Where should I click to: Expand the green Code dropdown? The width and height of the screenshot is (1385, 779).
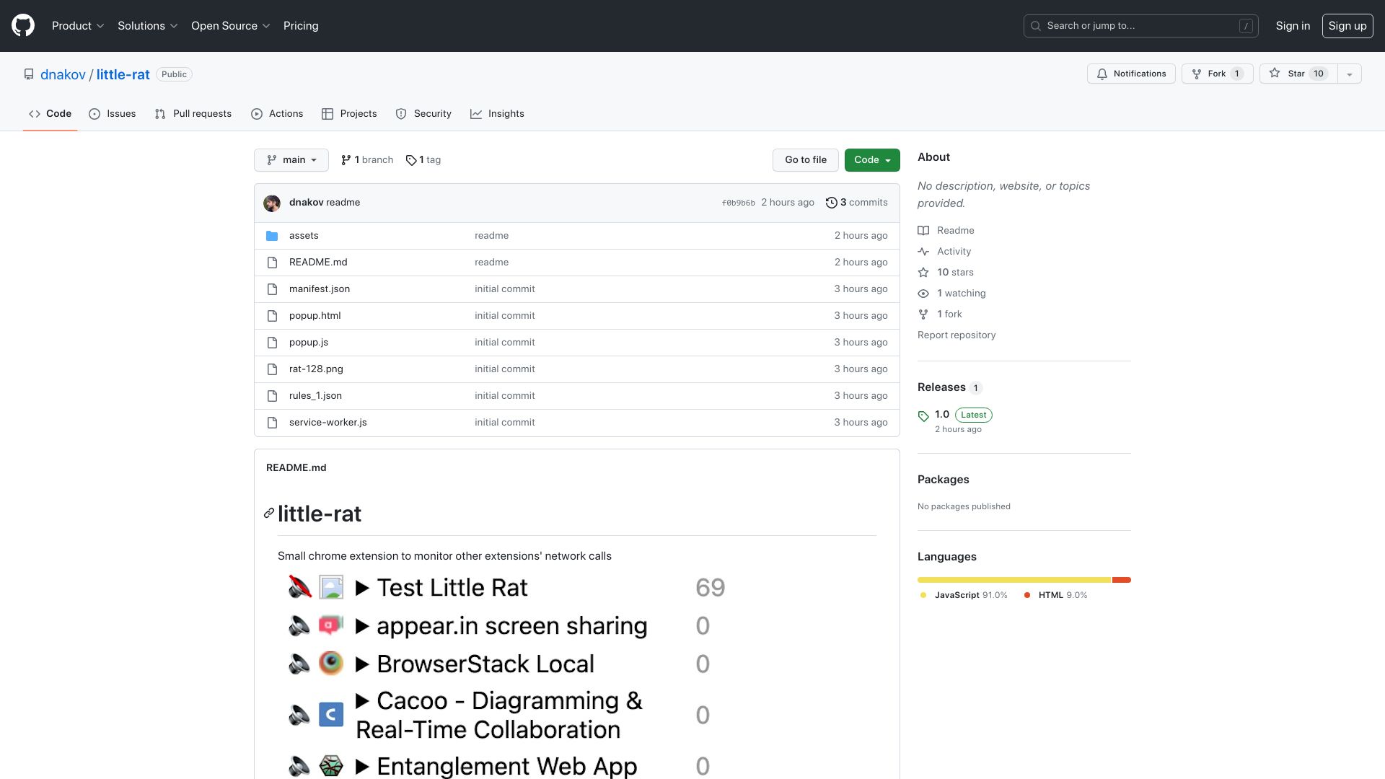point(872,160)
